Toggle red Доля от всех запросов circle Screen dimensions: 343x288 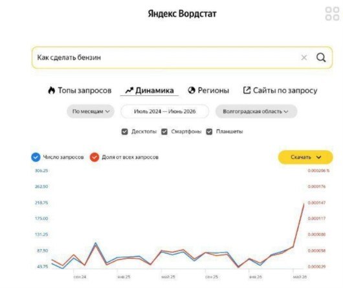tap(94, 157)
